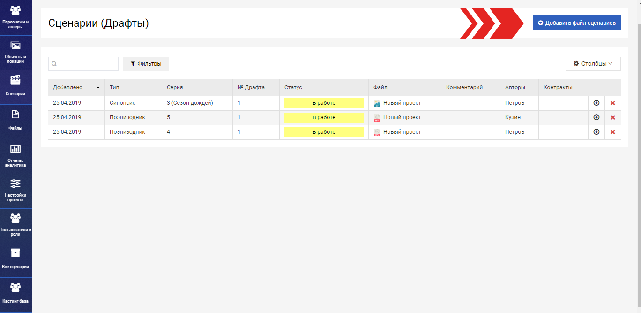Screen dimensions: 641x313
Task: Click Сценарии (Драфты) page title
Action: pos(98,23)
